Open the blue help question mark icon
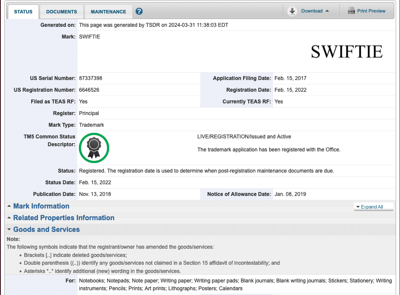Viewport: 400px width, 295px height. tap(139, 11)
